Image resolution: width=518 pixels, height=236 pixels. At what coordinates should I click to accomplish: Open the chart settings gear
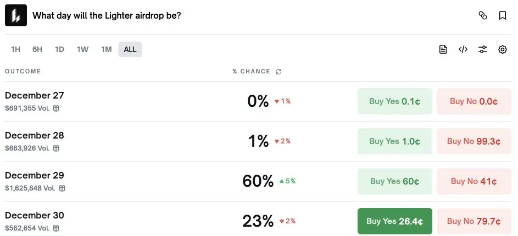tap(503, 49)
